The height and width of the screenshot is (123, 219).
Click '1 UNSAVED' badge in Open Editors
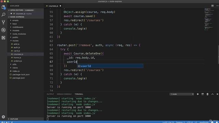tap(29, 10)
